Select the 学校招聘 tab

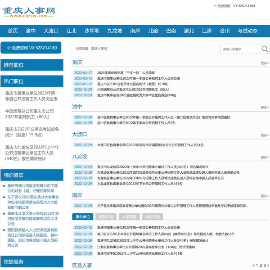point(153,217)
